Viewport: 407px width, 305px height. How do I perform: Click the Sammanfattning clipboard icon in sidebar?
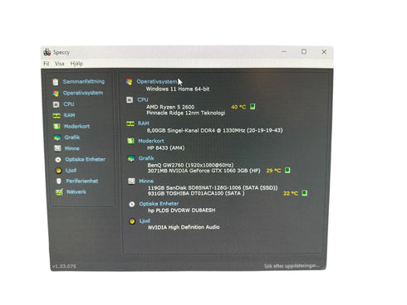click(x=56, y=82)
